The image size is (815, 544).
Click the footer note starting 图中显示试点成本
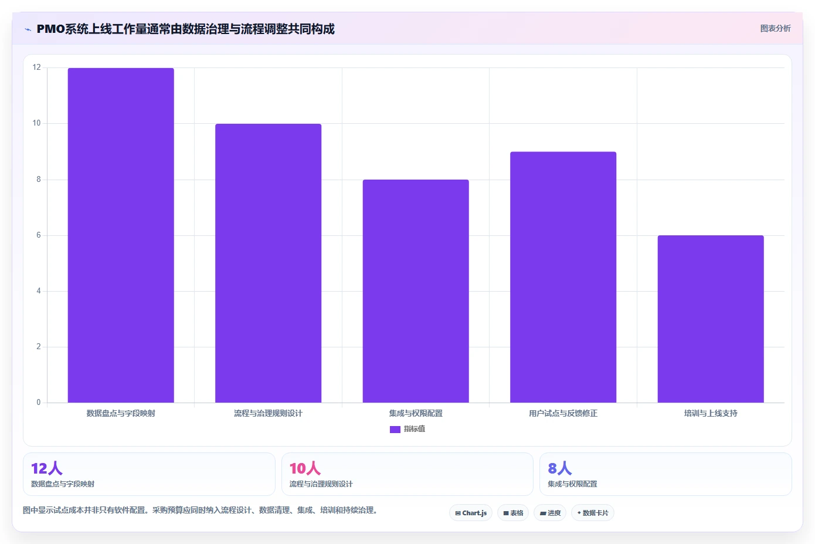(202, 510)
